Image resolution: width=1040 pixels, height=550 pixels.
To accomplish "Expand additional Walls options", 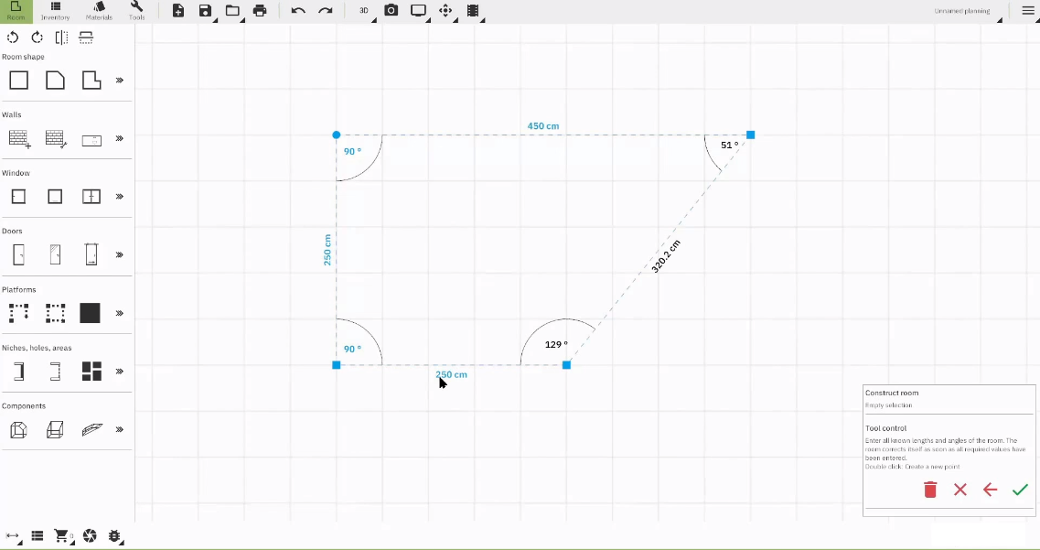I will pyautogui.click(x=118, y=138).
